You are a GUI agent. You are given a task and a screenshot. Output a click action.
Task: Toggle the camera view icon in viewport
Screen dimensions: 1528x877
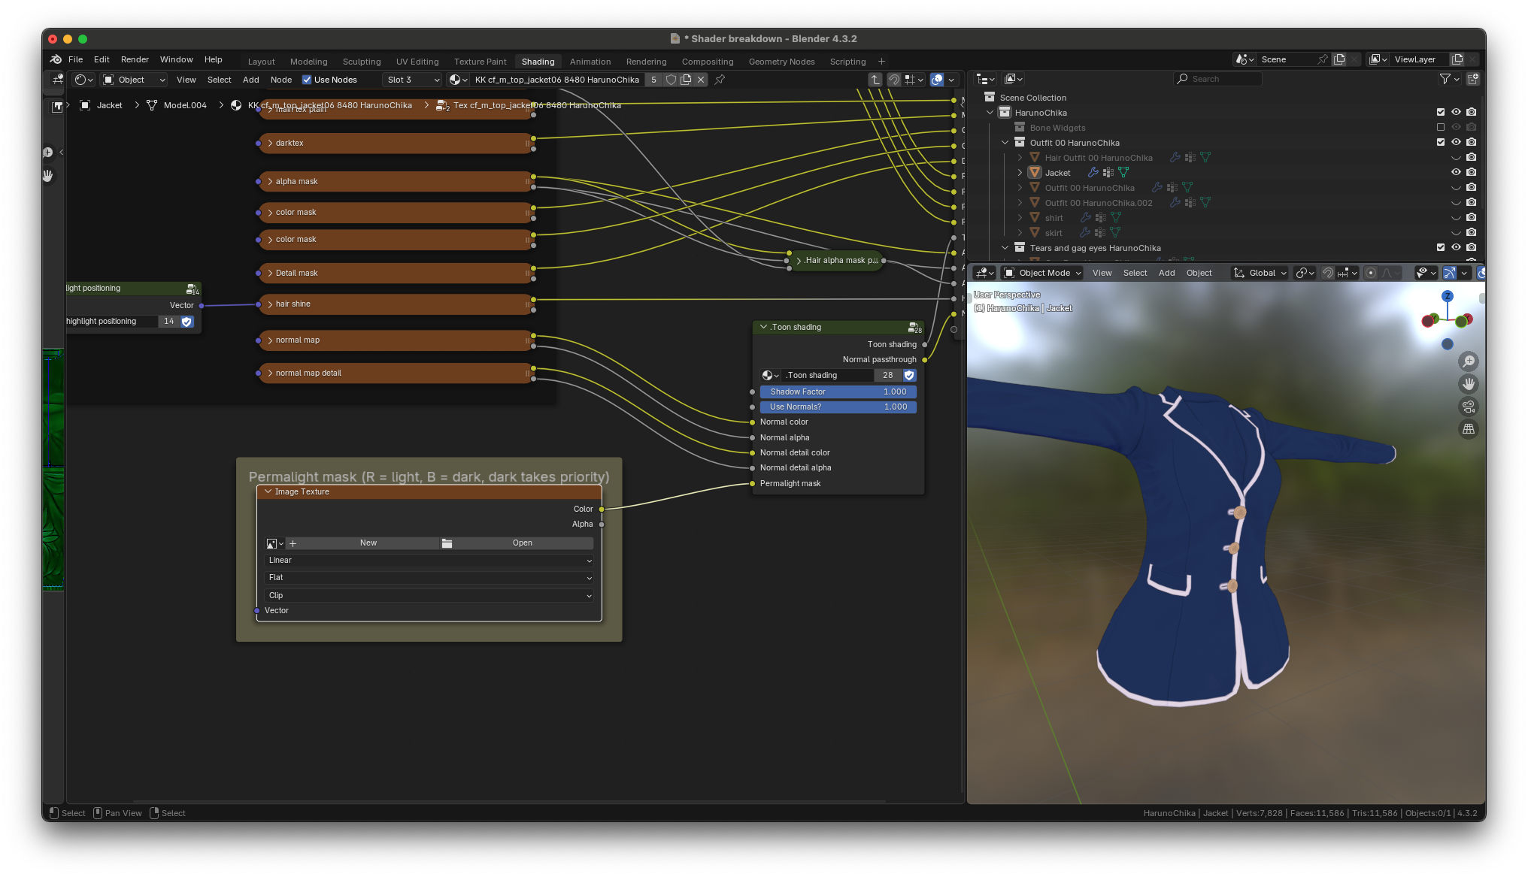tap(1468, 407)
